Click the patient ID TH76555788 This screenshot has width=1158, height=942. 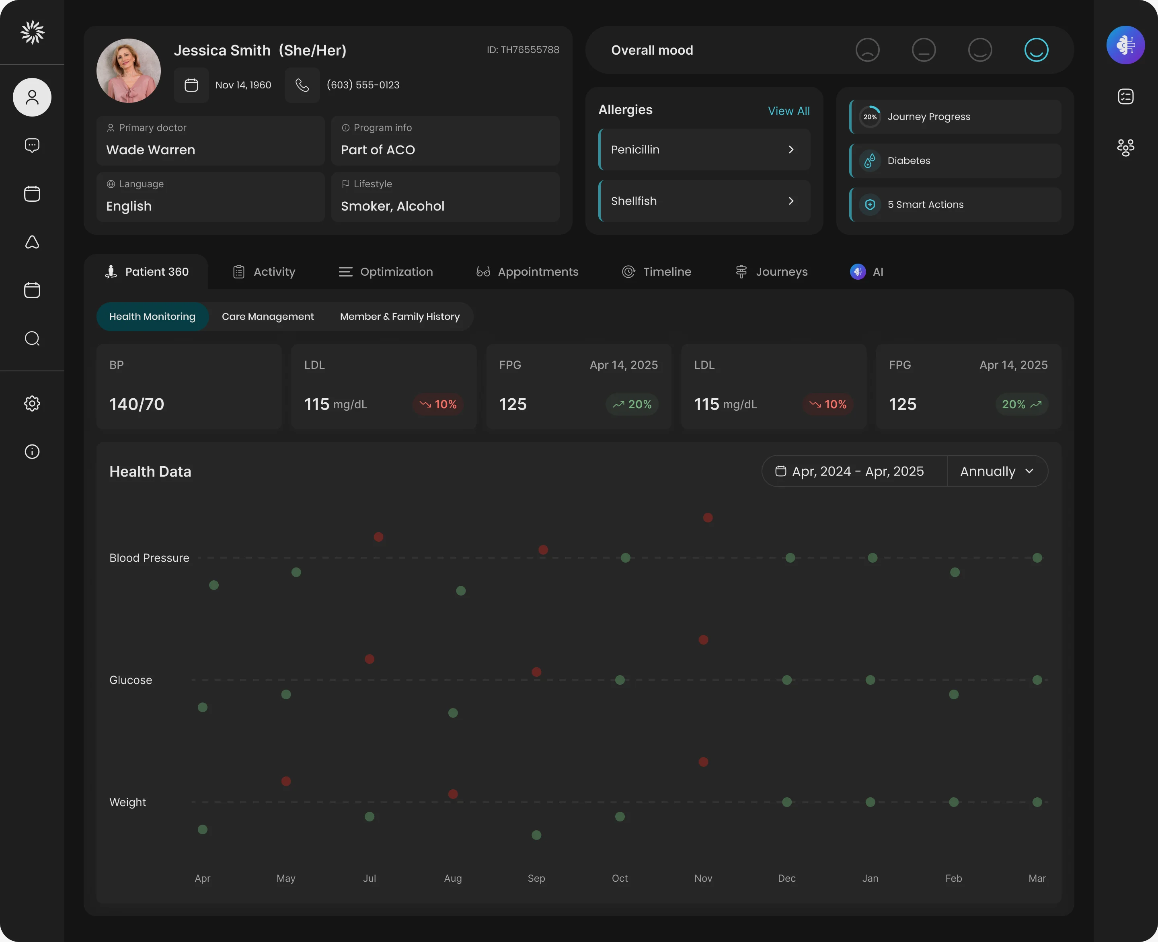[x=523, y=50]
